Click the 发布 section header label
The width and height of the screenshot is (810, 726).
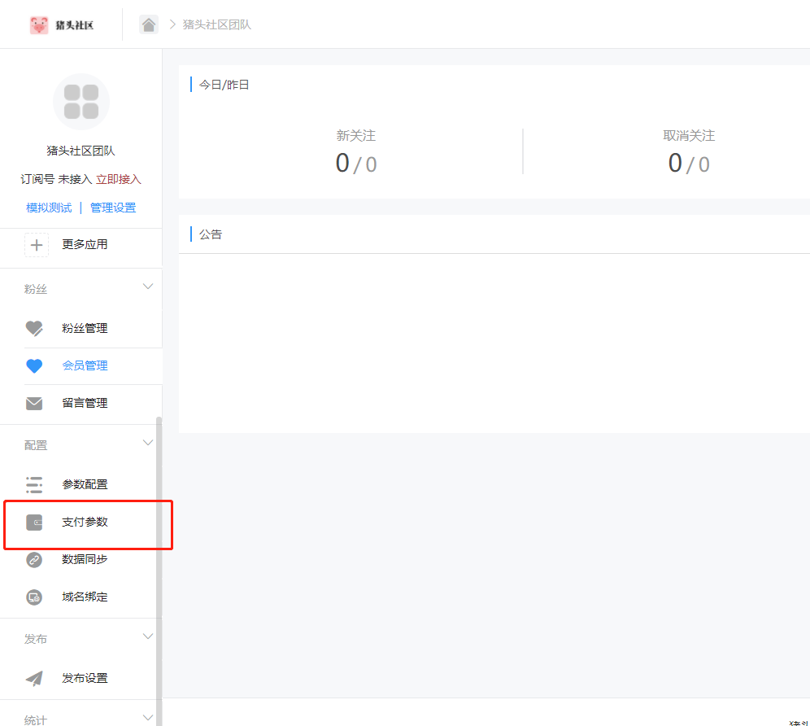[36, 640]
